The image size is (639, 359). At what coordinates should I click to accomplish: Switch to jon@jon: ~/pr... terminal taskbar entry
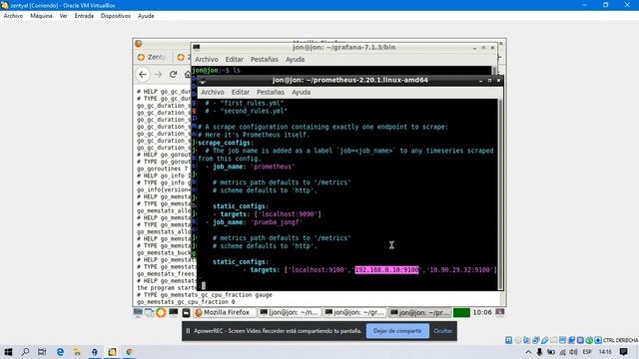point(419,312)
